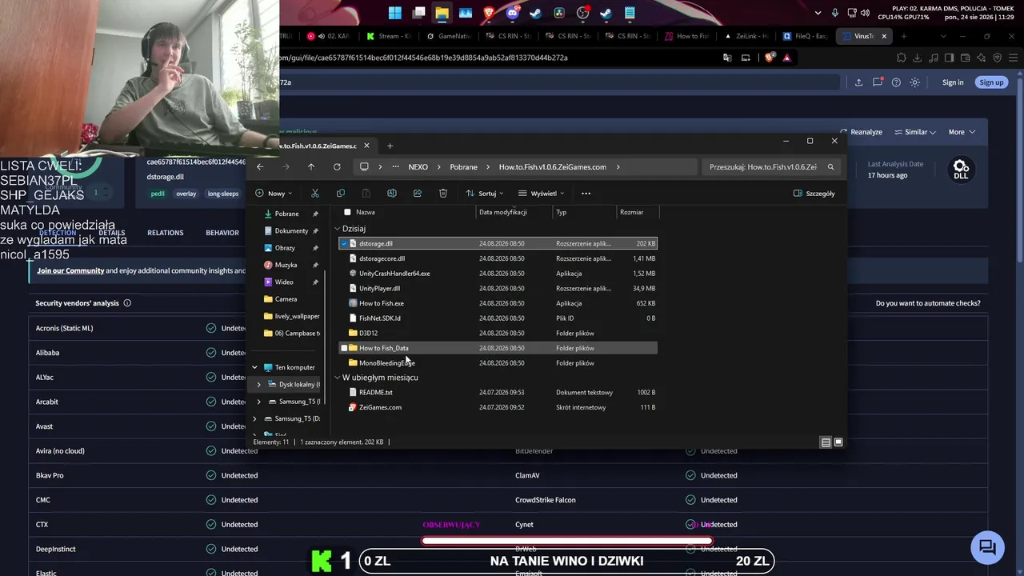Screen dimensions: 1024x576
Task: Switch to the ZeiLink browser tab
Action: (746, 36)
